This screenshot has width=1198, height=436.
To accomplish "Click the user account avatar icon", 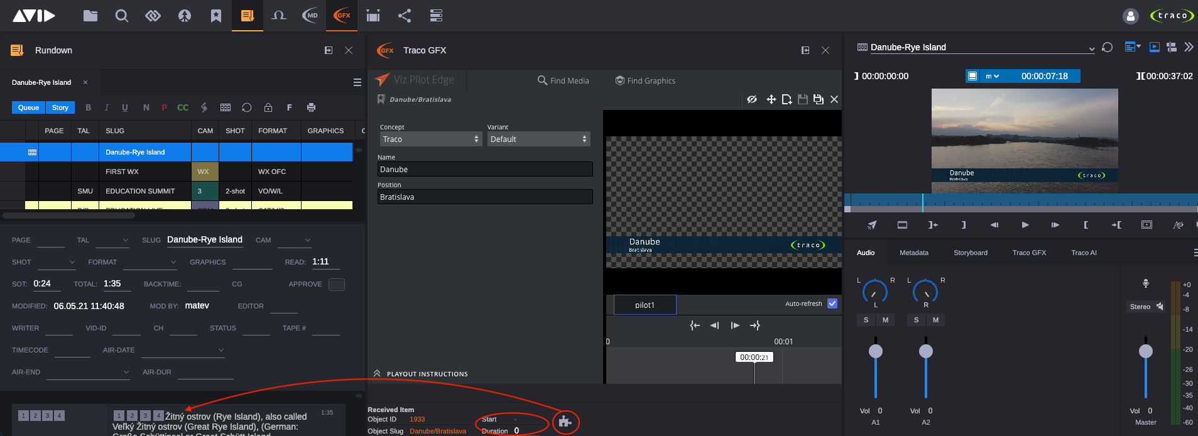I will pyautogui.click(x=1130, y=16).
